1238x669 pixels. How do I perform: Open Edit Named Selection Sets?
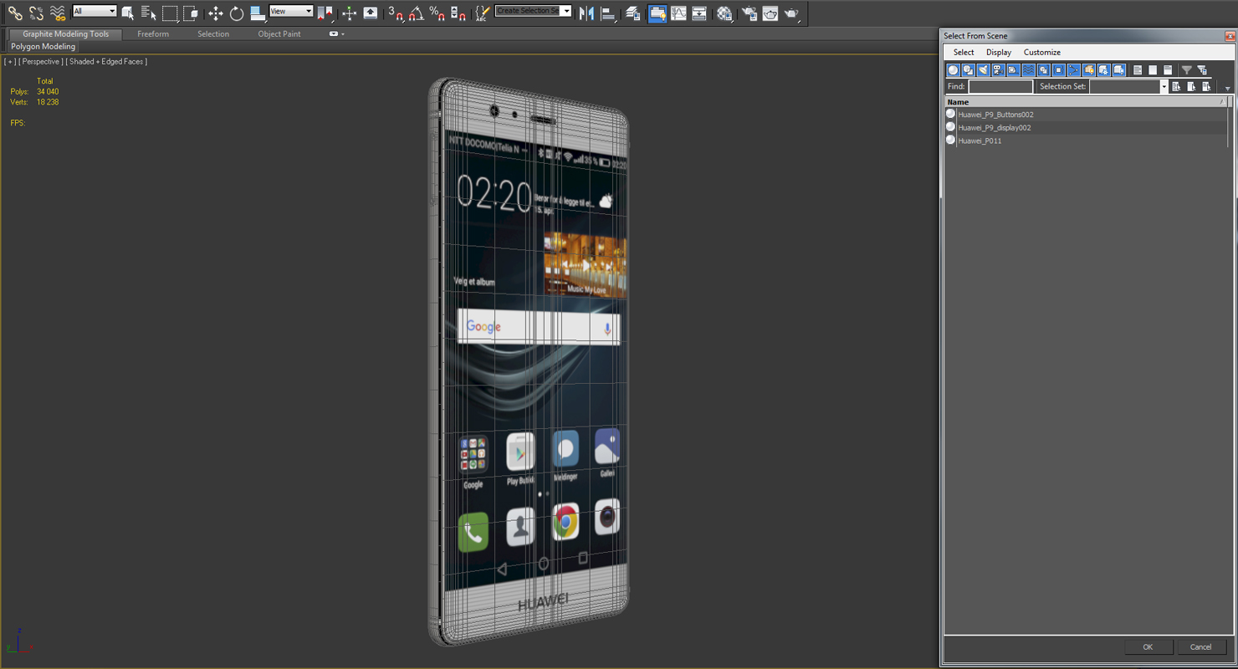[483, 13]
